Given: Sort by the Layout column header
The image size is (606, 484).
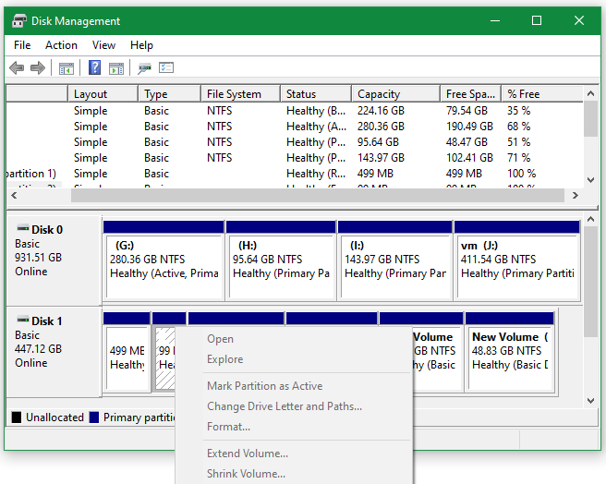Looking at the screenshot, I should click(x=103, y=94).
